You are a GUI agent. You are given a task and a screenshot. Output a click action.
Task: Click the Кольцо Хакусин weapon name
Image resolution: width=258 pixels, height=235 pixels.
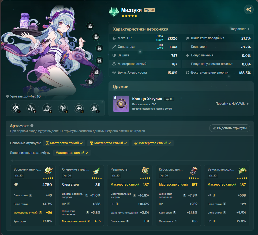(x=147, y=99)
